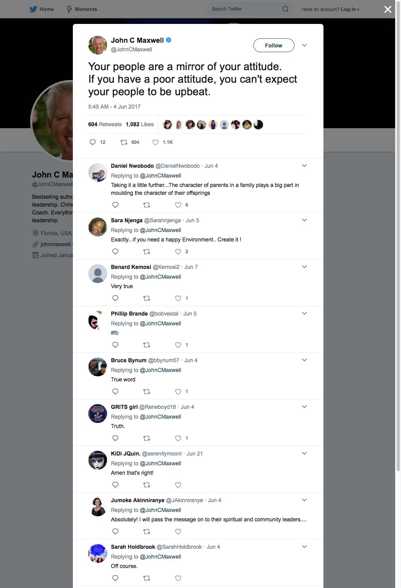This screenshot has height=588, width=401.
Task: Open the #fb hashtag link
Action: tap(115, 333)
